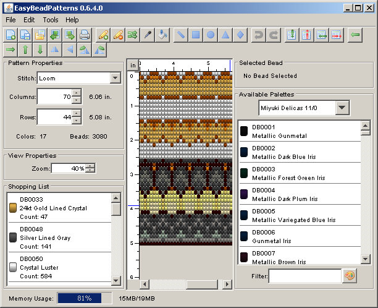Select the triangle shape tool
378x308 pixels.
click(x=225, y=35)
